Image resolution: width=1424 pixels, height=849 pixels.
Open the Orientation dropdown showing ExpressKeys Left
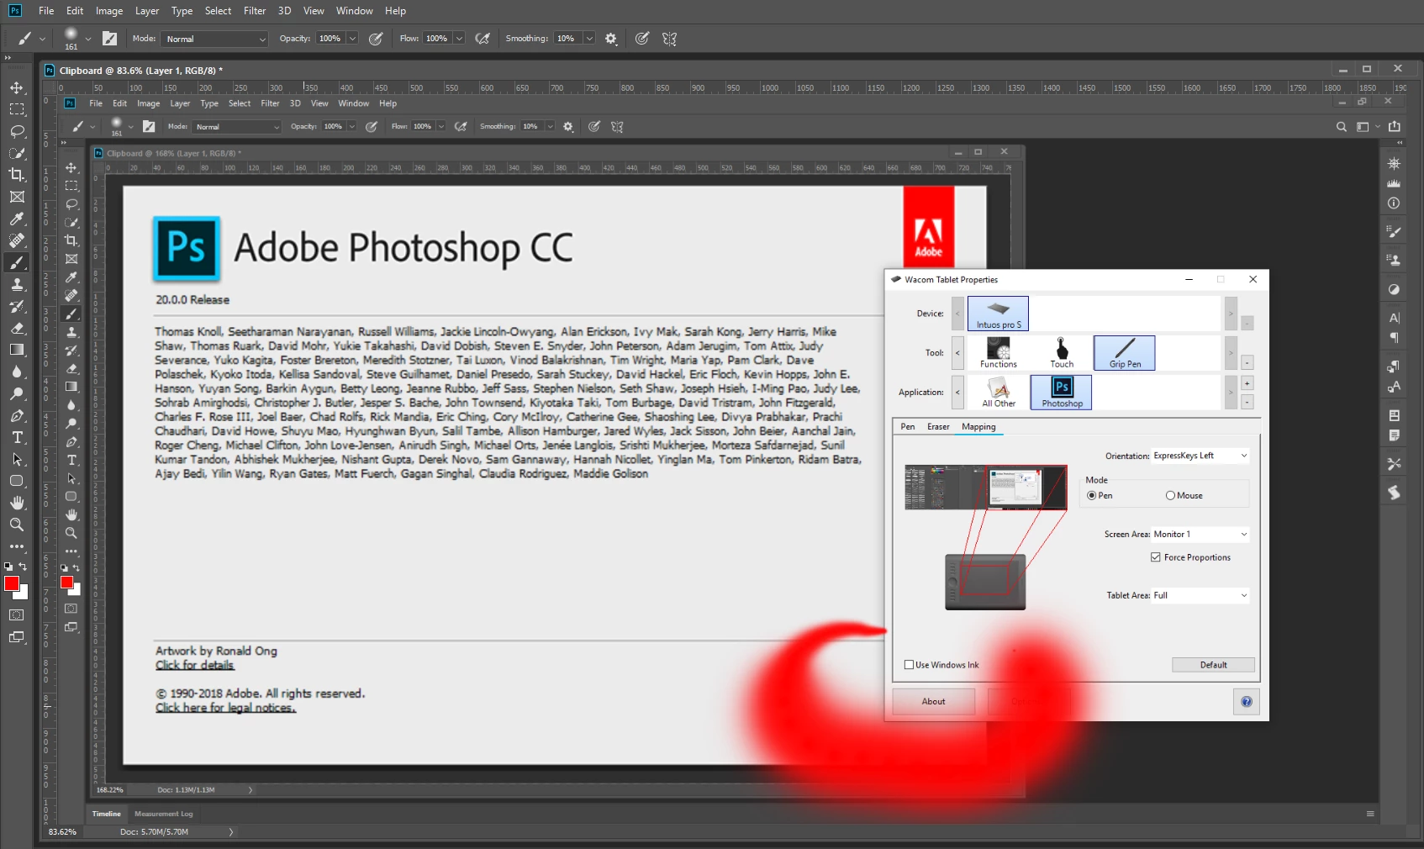click(x=1200, y=456)
